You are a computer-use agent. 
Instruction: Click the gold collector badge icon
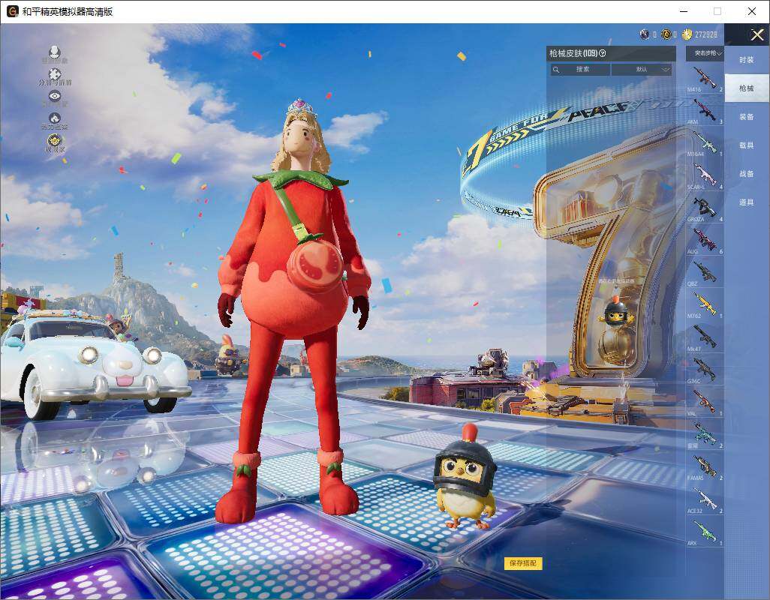coord(55,141)
